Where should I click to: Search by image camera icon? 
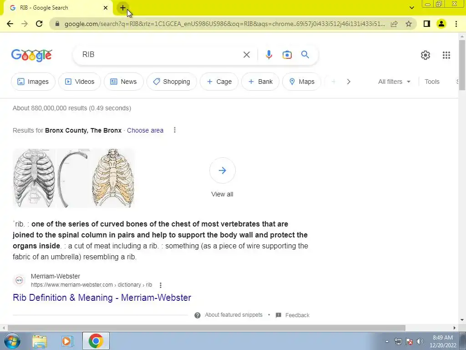(x=287, y=55)
